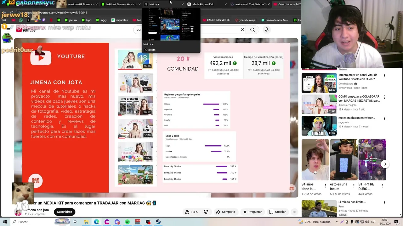
Task: Subscribe to Jimena con jota with Suscribirse
Action: pos(65,212)
